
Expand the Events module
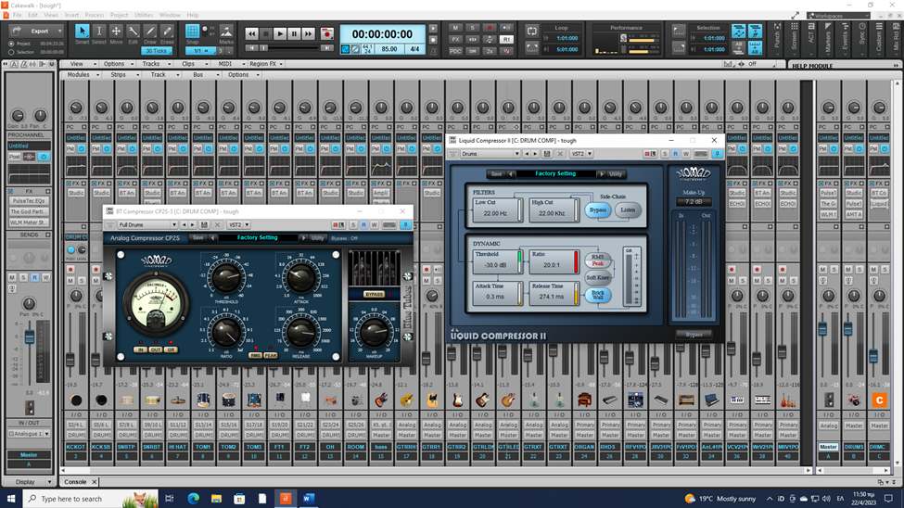(x=846, y=38)
